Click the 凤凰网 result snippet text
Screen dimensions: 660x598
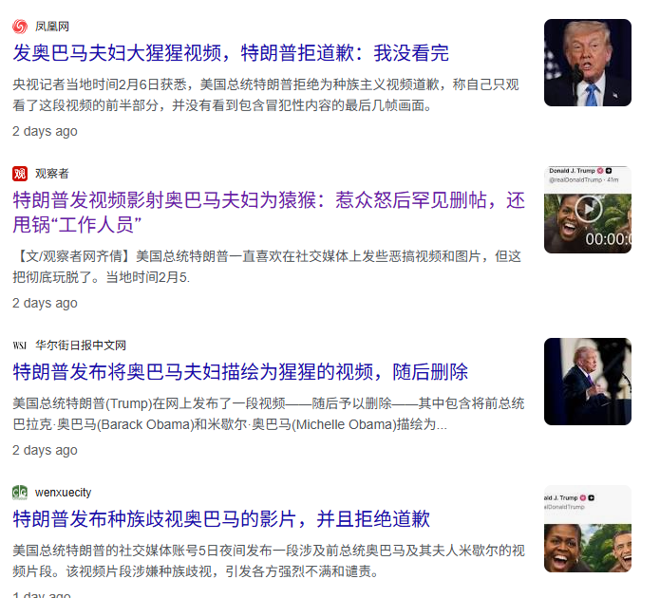tap(266, 95)
